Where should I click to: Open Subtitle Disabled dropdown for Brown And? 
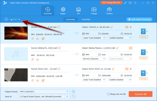pyautogui.click(x=120, y=80)
